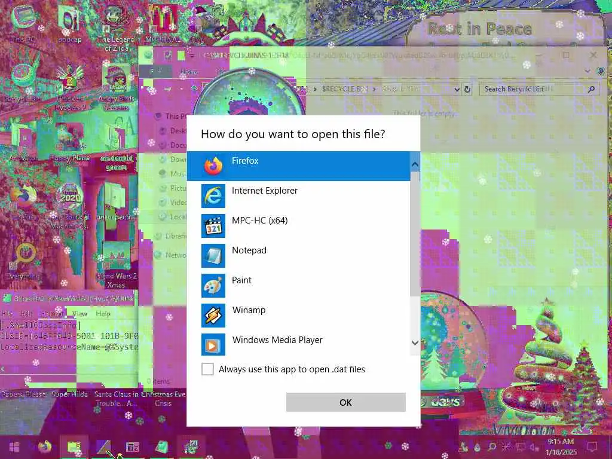Select Firefox in the app list
Image resolution: width=612 pixels, height=459 pixels.
point(299,166)
